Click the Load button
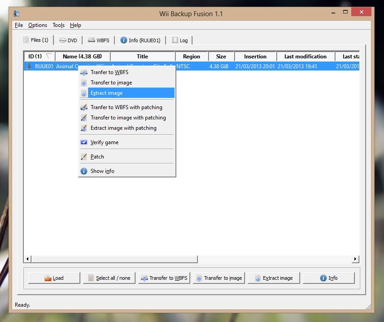Image resolution: width=384 pixels, height=322 pixels. point(54,278)
